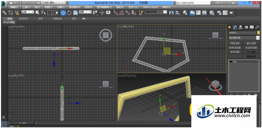This screenshot has width=262, height=128.
Task: Open the Schematic View
Action: pyautogui.click(x=204, y=13)
